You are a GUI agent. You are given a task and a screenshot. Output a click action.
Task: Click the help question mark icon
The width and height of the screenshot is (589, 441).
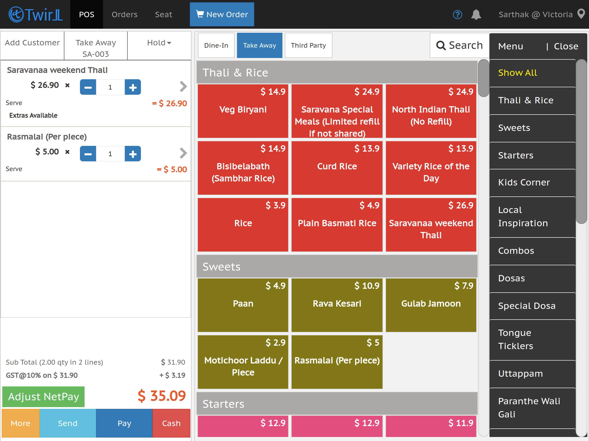(457, 14)
